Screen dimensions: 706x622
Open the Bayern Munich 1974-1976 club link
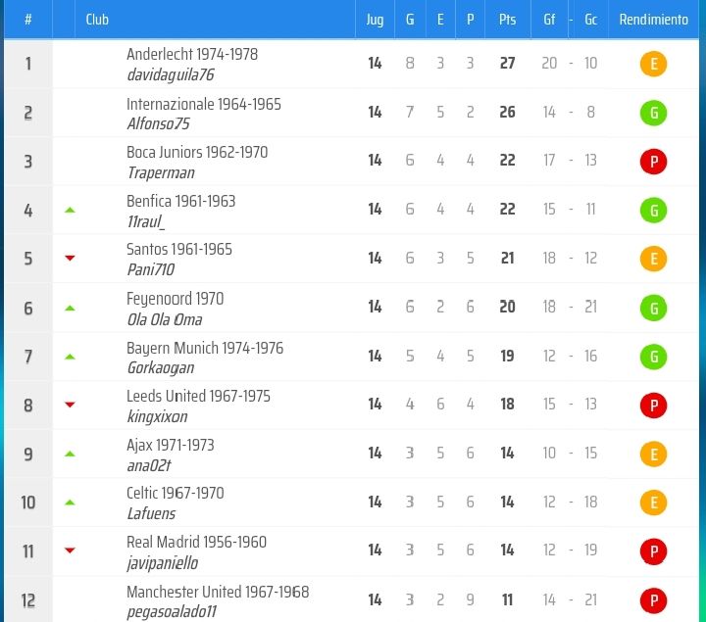[x=205, y=348]
